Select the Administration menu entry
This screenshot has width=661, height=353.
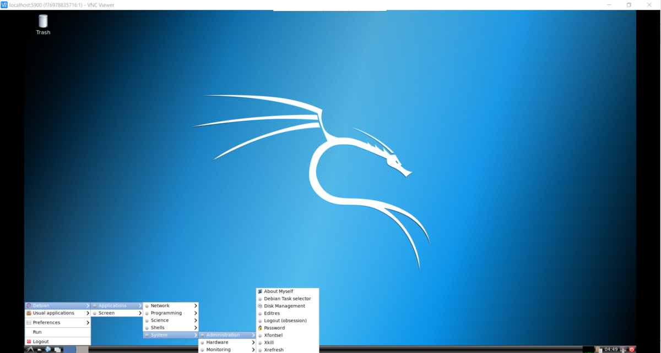pyautogui.click(x=227, y=335)
